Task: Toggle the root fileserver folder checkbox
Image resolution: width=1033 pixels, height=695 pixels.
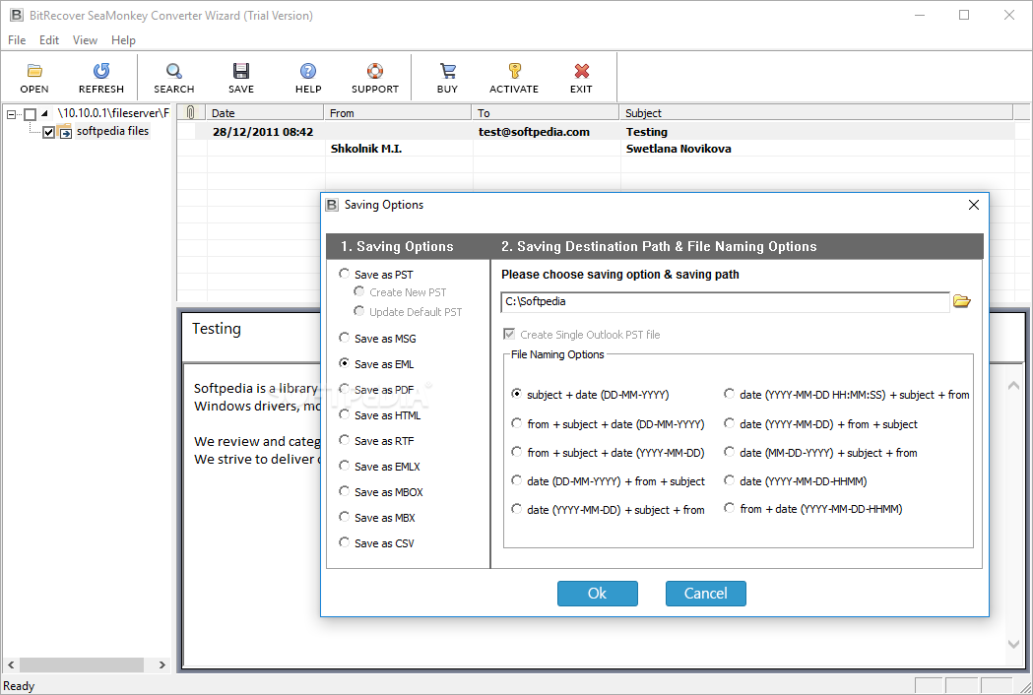Action: tap(31, 114)
